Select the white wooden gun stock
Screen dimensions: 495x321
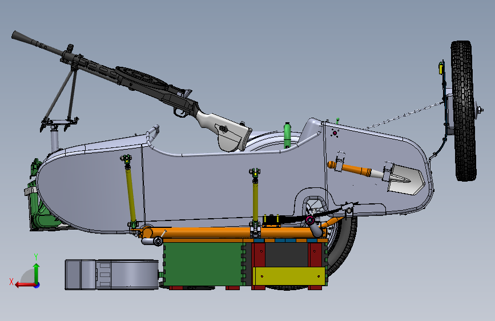pyautogui.click(x=223, y=130)
